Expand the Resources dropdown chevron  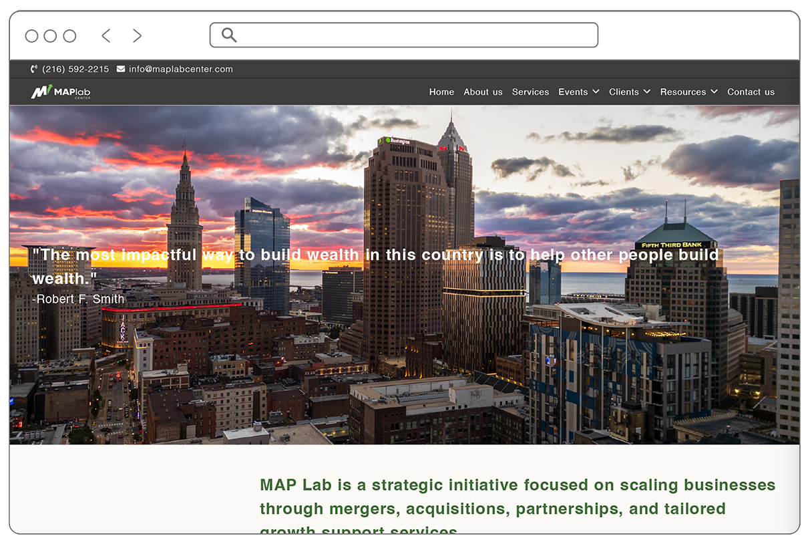714,92
